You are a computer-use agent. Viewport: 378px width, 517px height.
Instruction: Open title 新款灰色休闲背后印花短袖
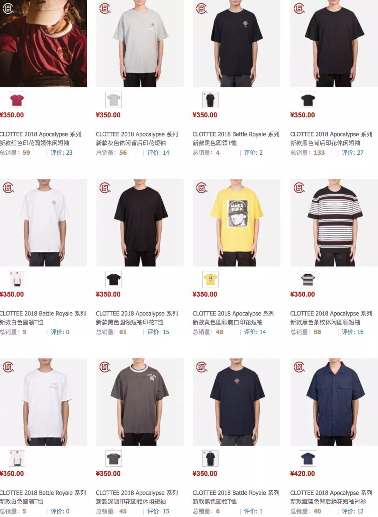point(131,143)
